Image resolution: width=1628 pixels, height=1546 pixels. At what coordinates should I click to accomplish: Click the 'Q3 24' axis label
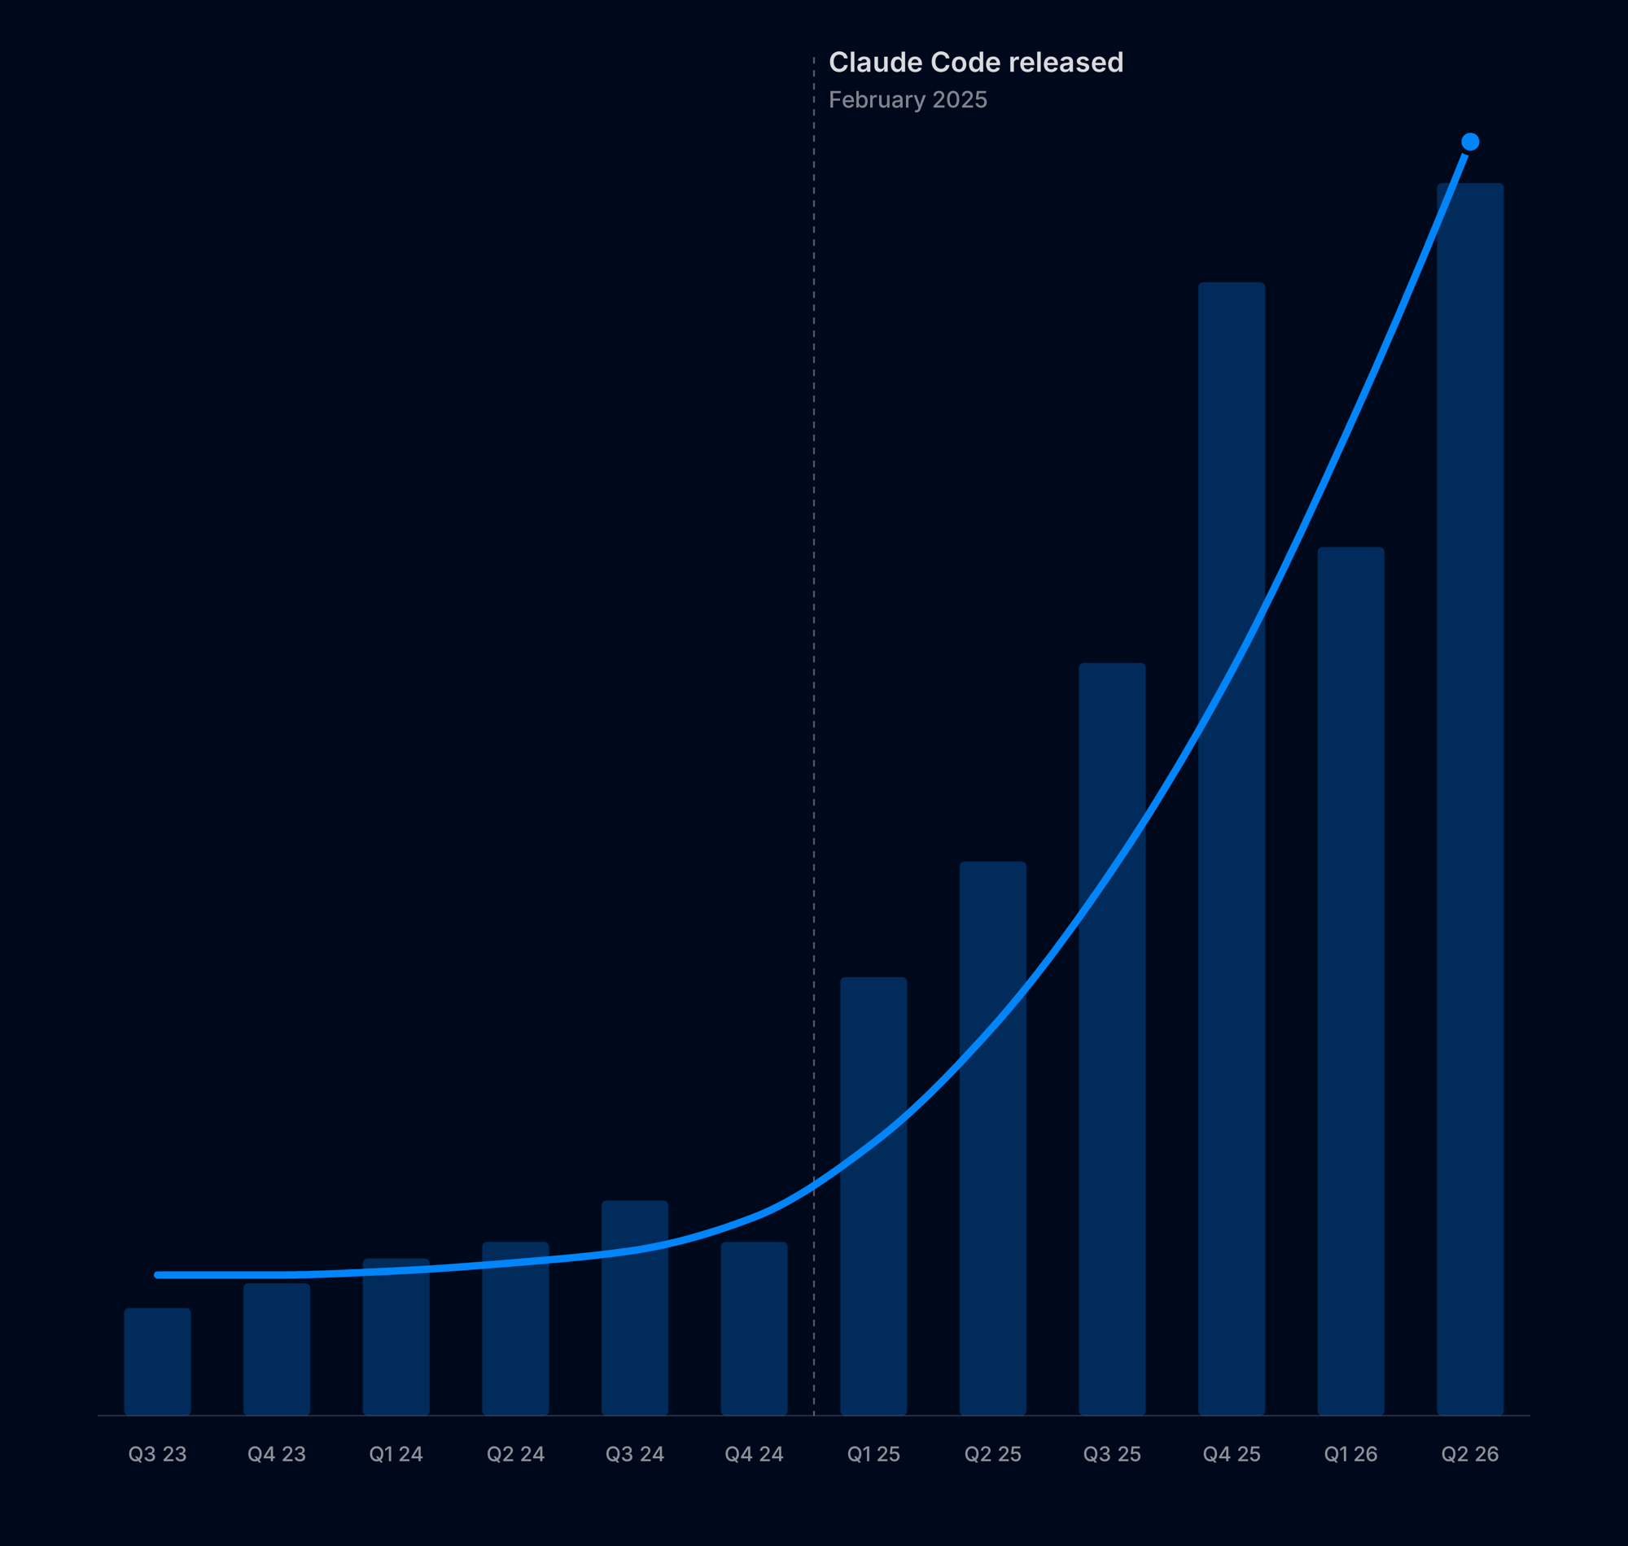coord(635,1455)
